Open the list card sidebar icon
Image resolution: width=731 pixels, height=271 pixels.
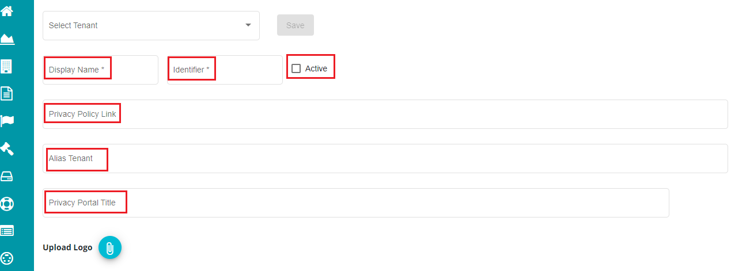click(7, 231)
